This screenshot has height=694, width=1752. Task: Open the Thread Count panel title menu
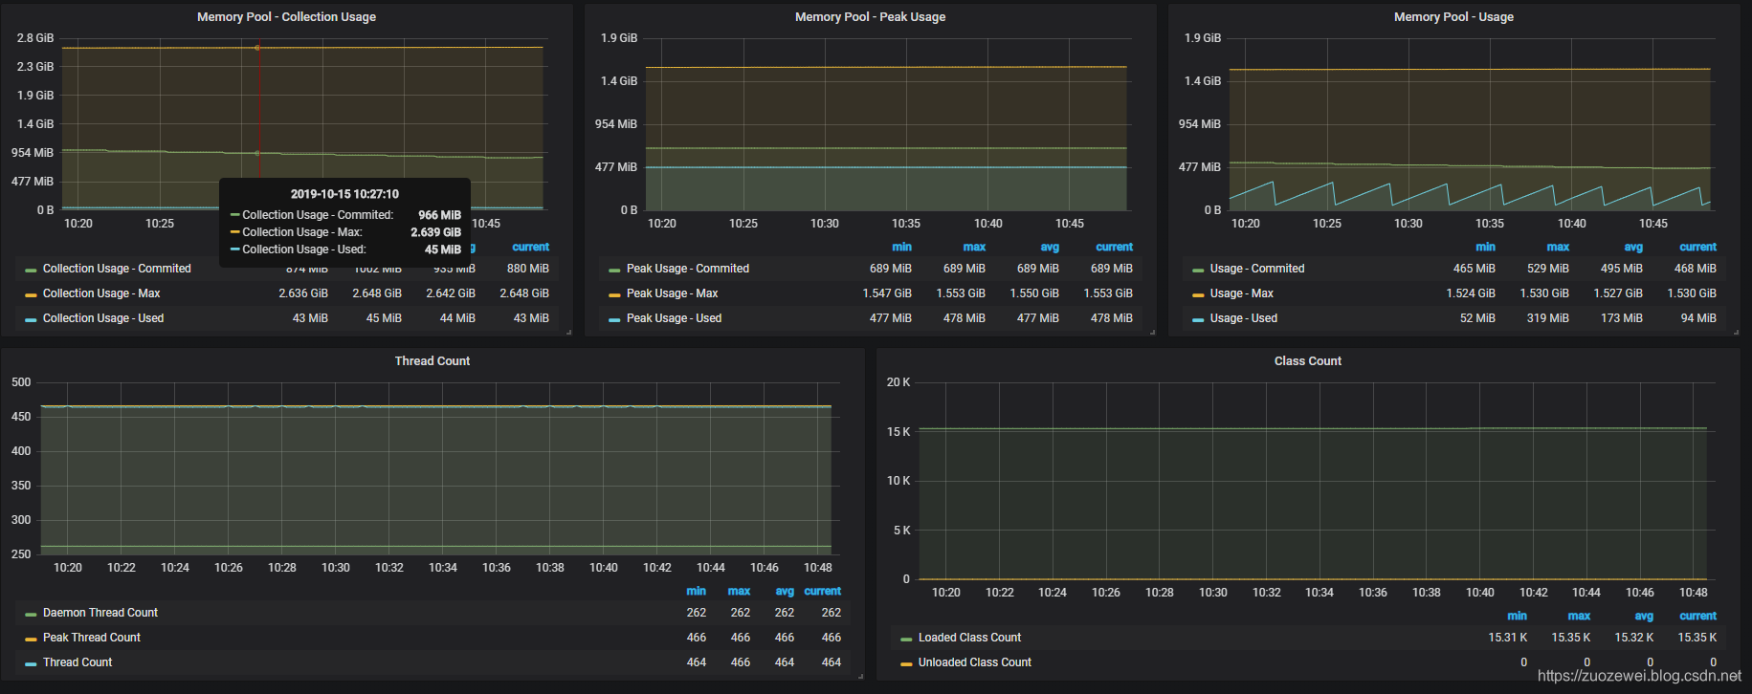point(432,361)
